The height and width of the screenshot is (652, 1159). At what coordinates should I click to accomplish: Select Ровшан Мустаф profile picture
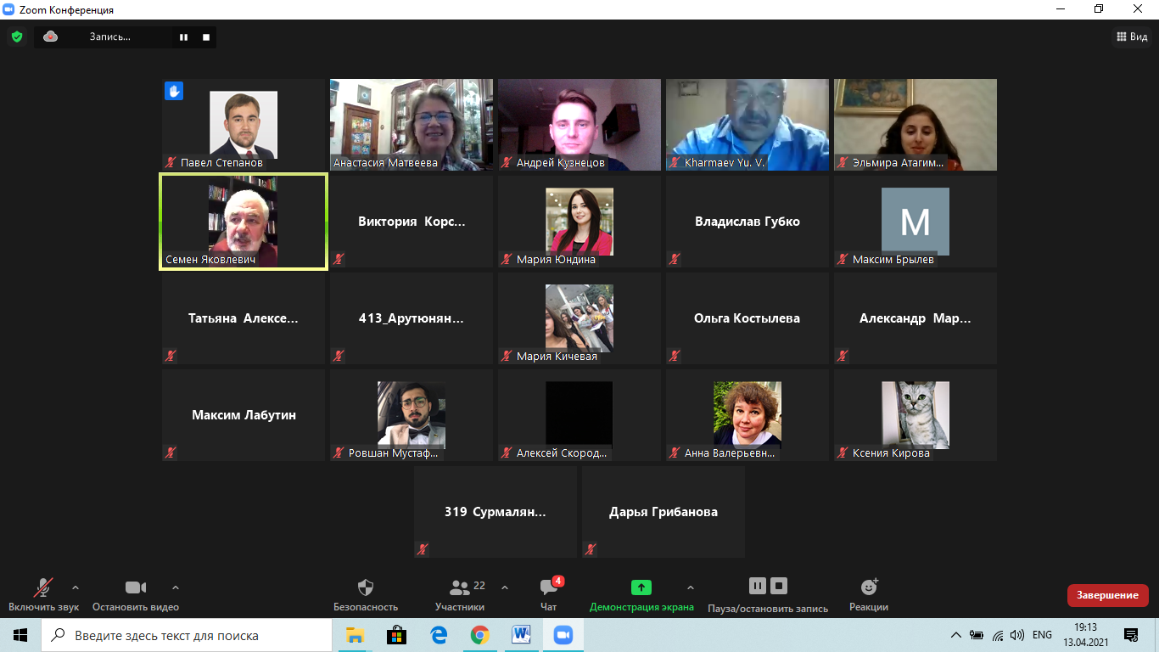point(412,415)
